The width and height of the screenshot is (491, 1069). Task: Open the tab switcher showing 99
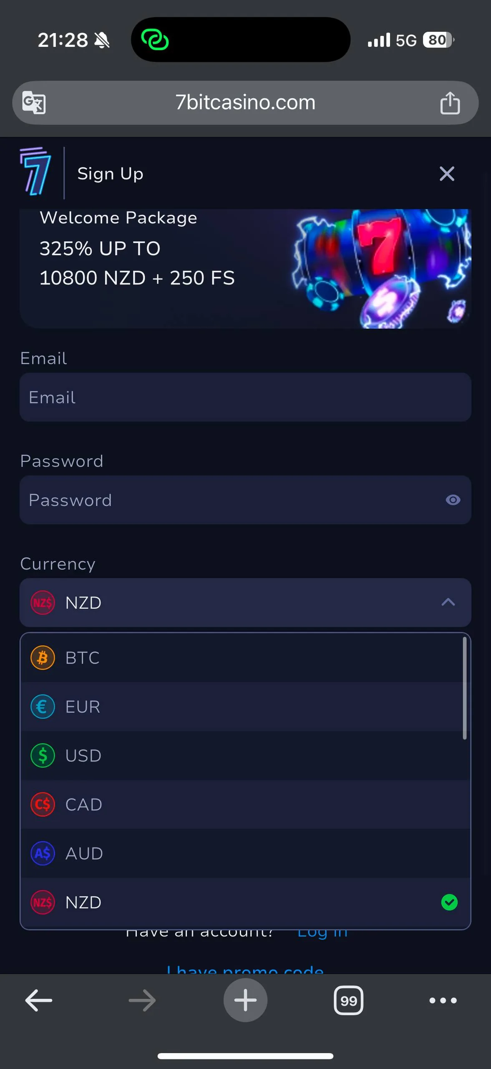(x=348, y=1000)
